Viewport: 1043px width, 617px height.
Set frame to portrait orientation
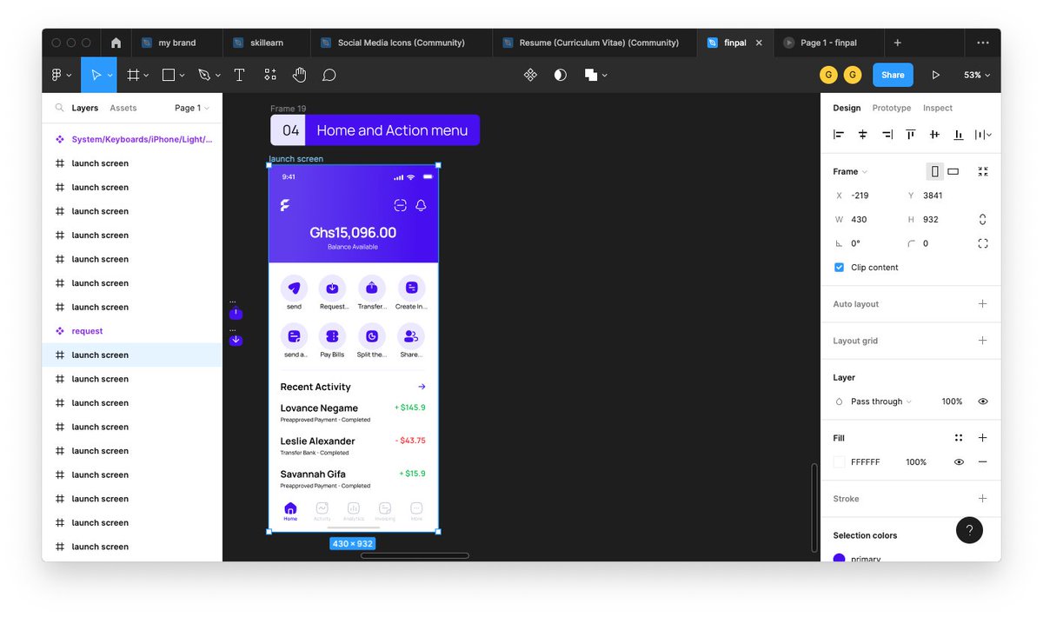934,171
